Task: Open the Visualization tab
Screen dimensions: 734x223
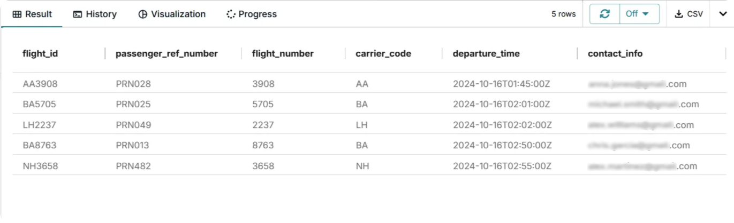Action: click(172, 14)
